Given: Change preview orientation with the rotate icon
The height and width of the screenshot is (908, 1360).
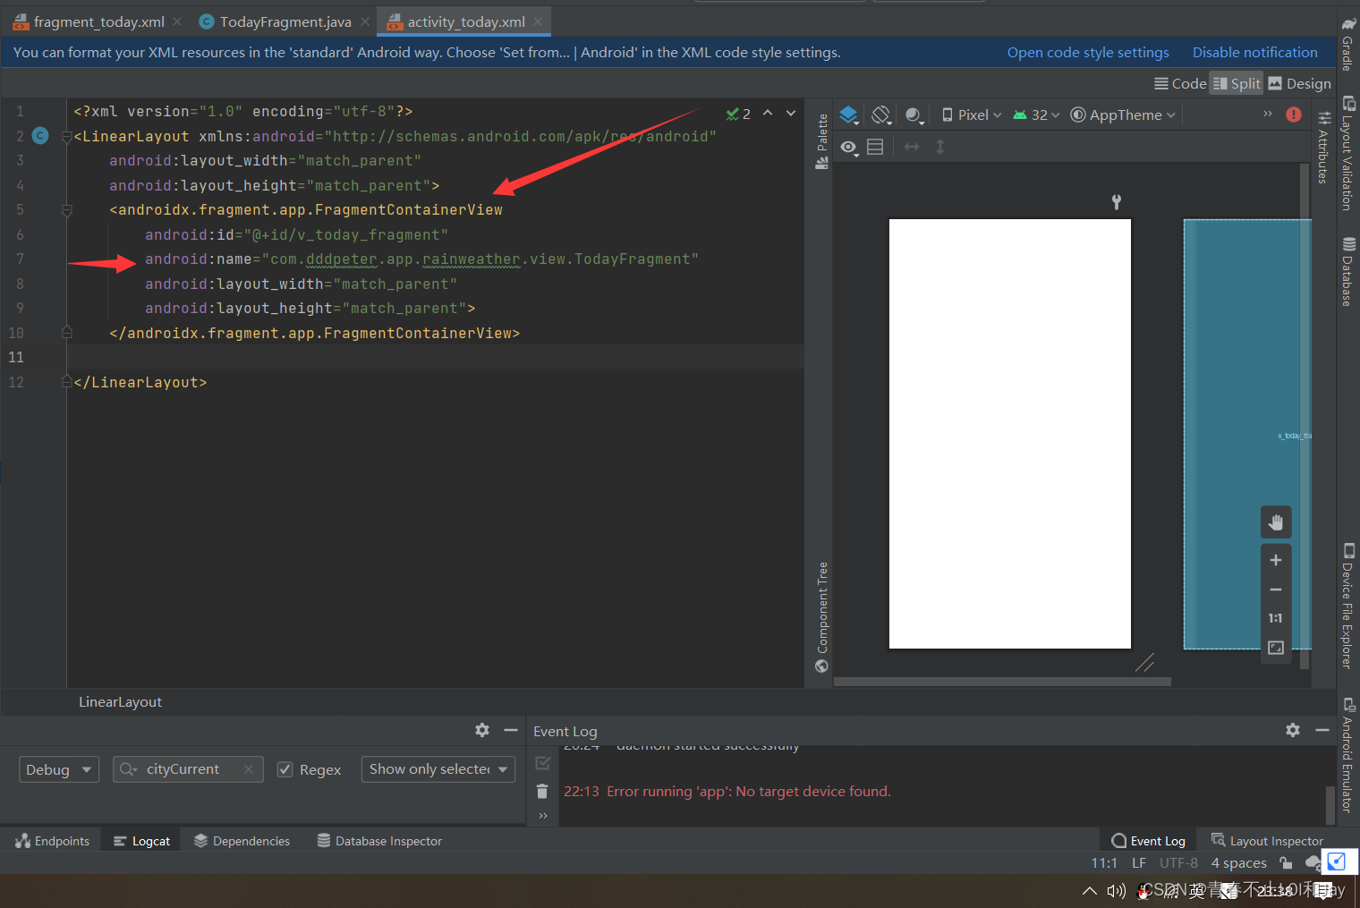Looking at the screenshot, I should coord(881,115).
